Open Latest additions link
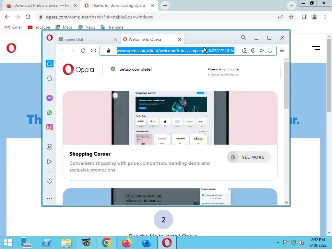The width and height of the screenshot is (332, 249). pos(223,75)
